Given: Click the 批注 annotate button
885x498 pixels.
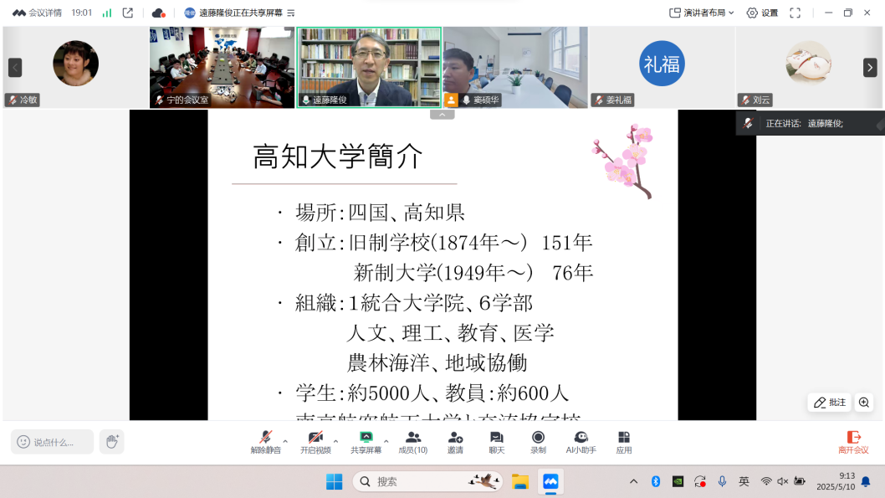Looking at the screenshot, I should [x=829, y=403].
